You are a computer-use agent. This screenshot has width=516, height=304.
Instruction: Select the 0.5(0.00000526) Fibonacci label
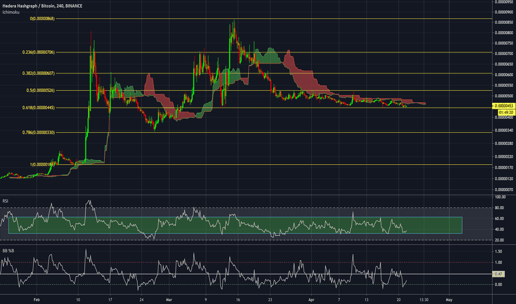(x=40, y=91)
